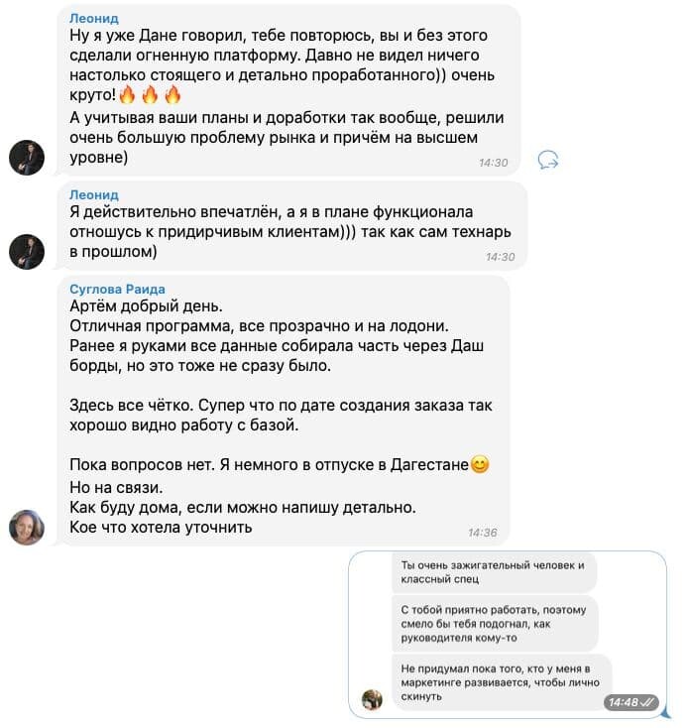Click the fire emojis after 'круто!'
The image size is (688, 728).
[150, 94]
